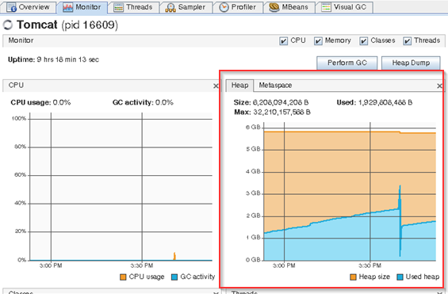448x294 pixels.
Task: Close the Heap memory panel
Action: 440,86
